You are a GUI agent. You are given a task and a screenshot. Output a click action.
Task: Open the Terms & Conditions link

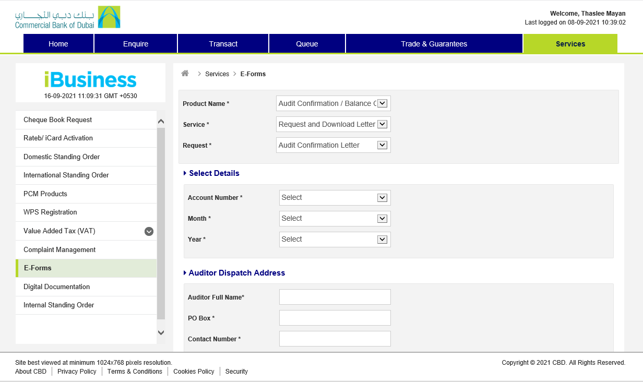point(135,372)
